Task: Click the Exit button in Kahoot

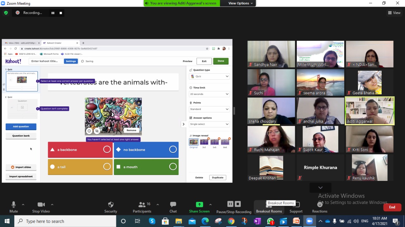Action: coord(204,61)
